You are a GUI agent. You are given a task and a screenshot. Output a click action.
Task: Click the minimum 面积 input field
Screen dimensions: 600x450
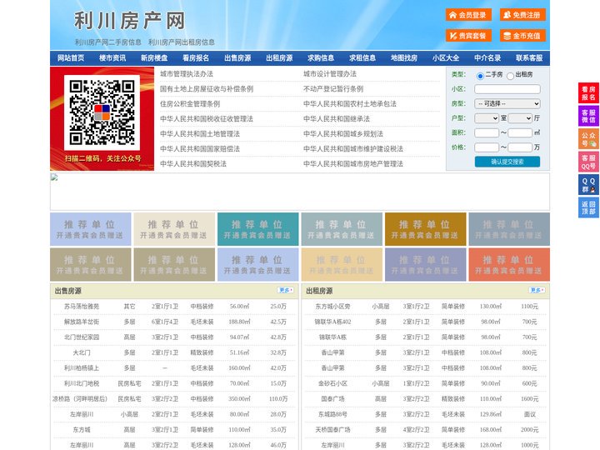(x=487, y=132)
